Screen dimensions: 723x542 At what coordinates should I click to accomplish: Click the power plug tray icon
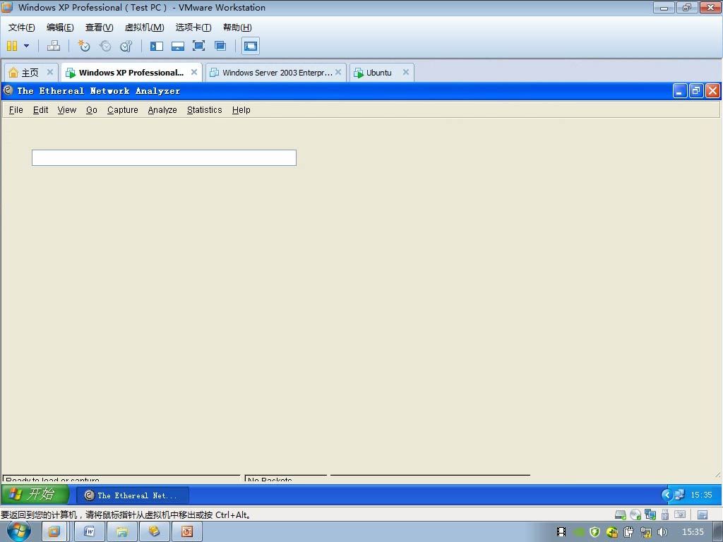[x=628, y=532]
